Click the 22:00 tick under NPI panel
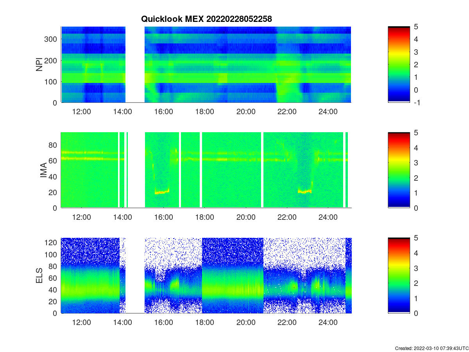469x352 pixels. coord(286,111)
